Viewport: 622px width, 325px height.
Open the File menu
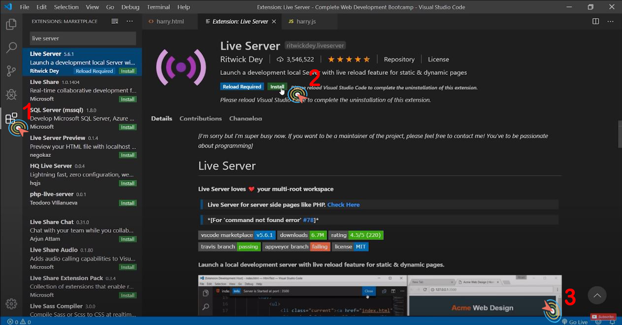[25, 7]
